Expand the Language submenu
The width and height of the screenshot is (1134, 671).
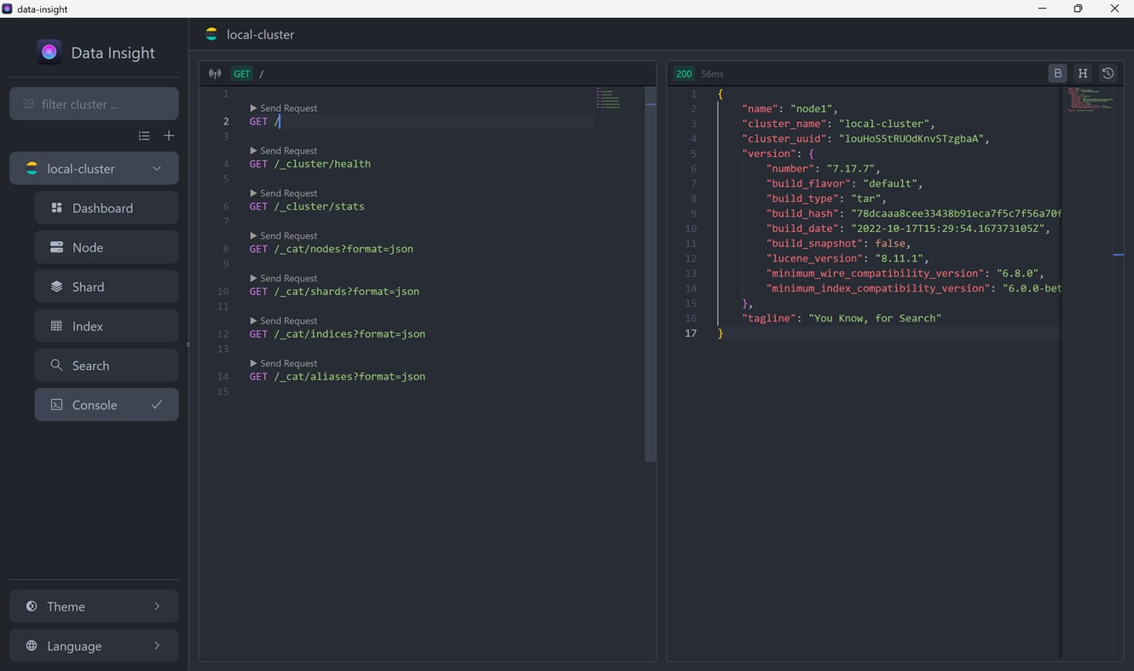(x=94, y=645)
